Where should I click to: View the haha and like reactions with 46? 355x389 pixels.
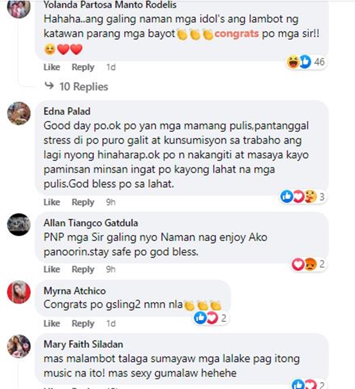click(x=306, y=62)
